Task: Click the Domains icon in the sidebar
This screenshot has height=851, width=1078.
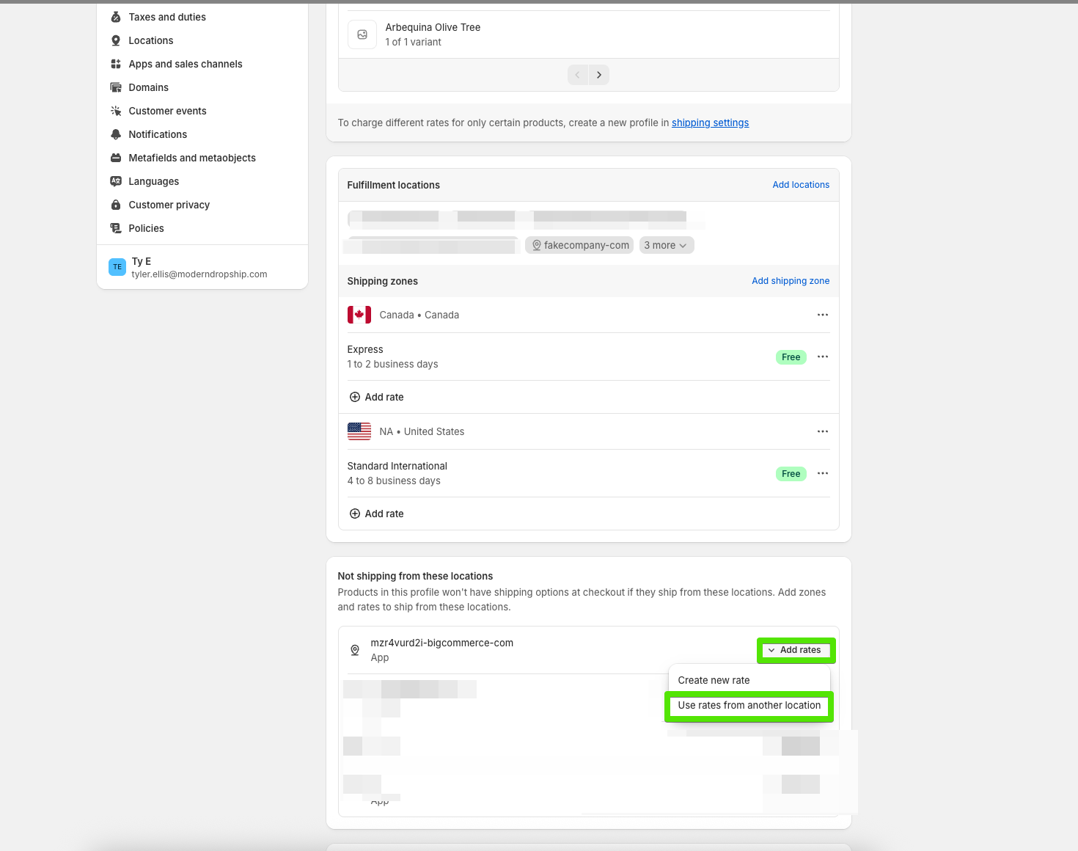Action: [116, 87]
